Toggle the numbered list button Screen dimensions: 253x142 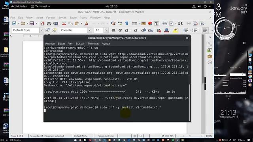(195, 30)
